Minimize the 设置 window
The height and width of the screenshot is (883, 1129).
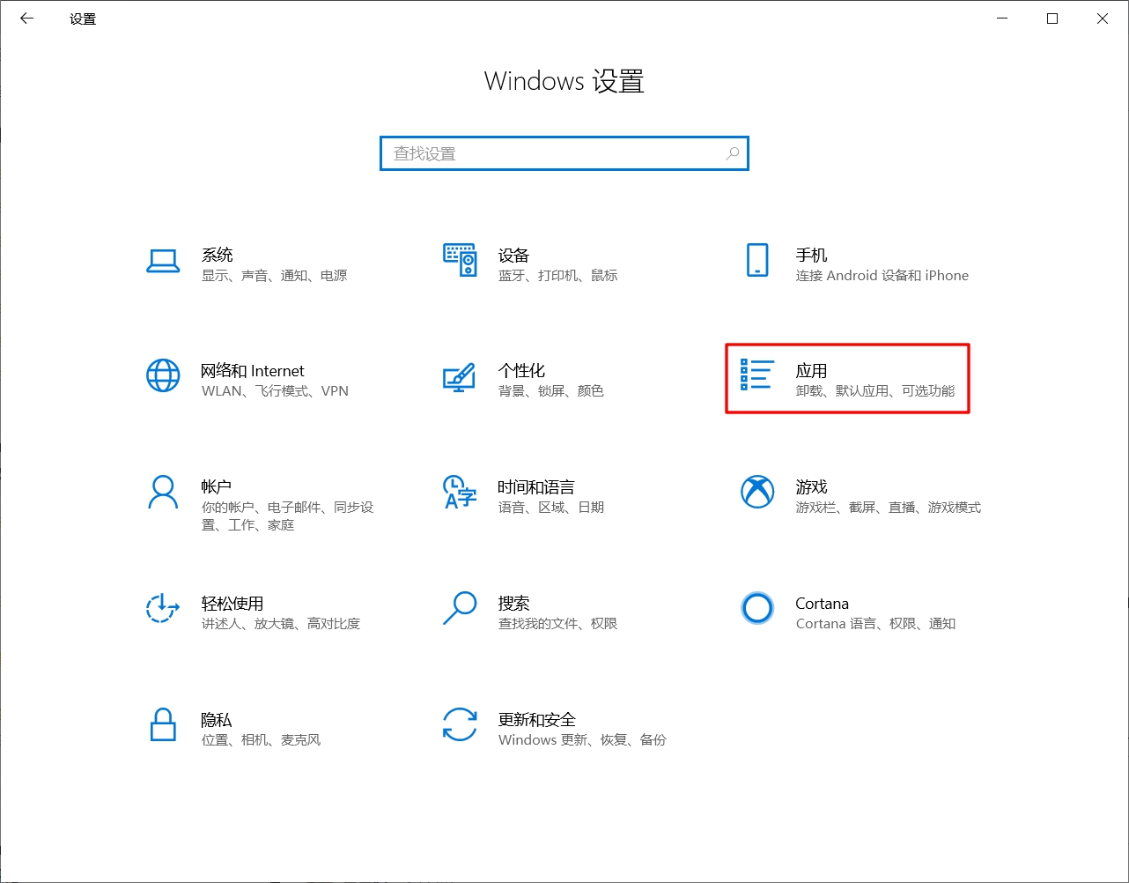(1002, 19)
